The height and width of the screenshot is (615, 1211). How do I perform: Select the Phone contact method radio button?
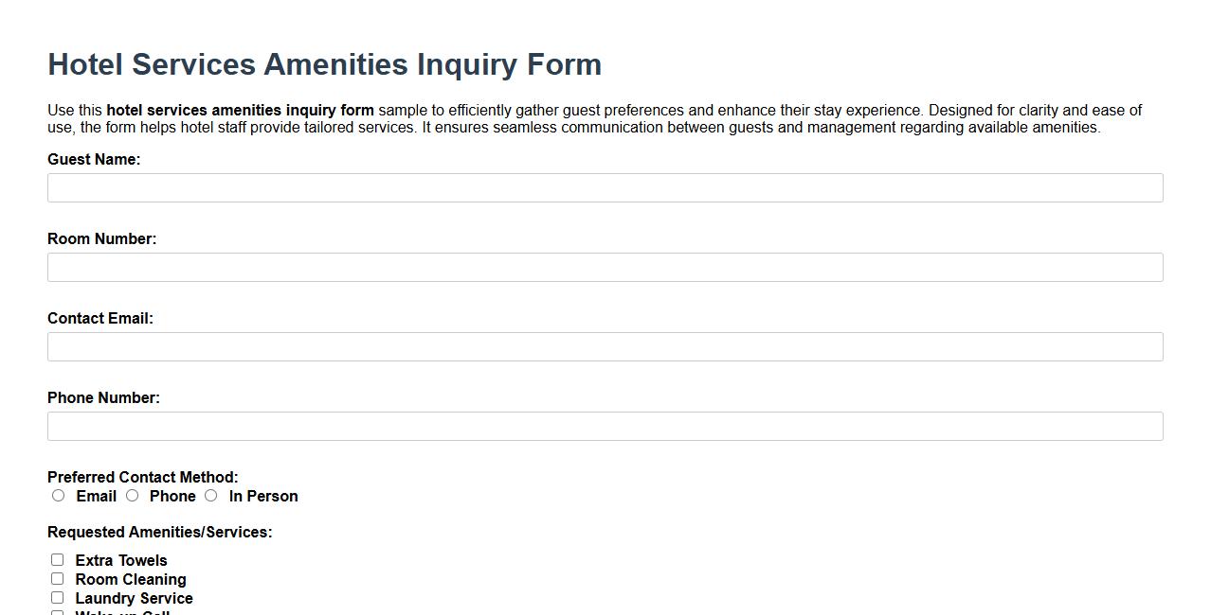point(134,495)
